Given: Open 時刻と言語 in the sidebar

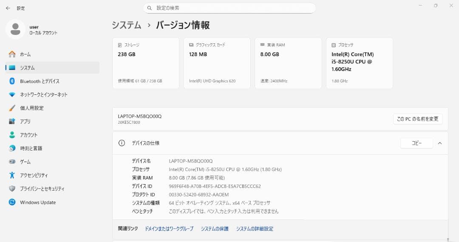Looking at the screenshot, I should coord(52,148).
